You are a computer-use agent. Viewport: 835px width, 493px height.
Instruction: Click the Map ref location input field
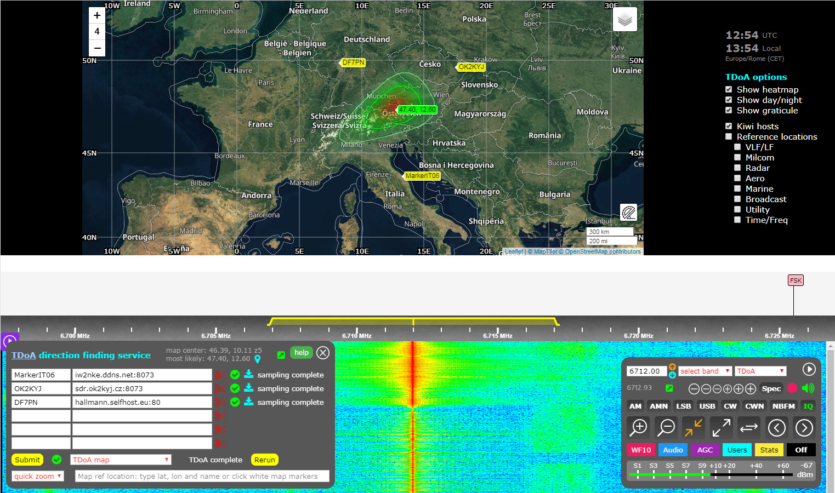point(202,476)
